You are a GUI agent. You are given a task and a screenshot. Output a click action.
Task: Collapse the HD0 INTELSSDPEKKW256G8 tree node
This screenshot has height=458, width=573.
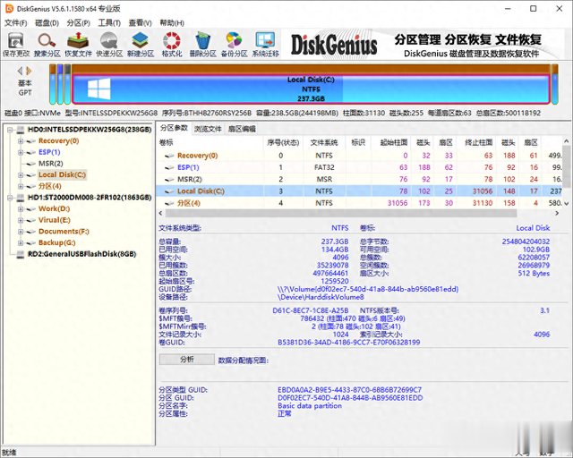[10, 130]
